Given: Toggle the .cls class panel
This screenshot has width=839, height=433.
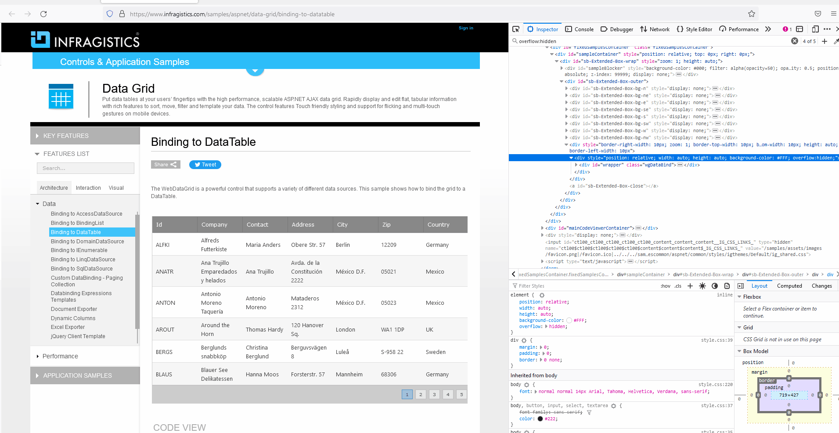Looking at the screenshot, I should 678,286.
